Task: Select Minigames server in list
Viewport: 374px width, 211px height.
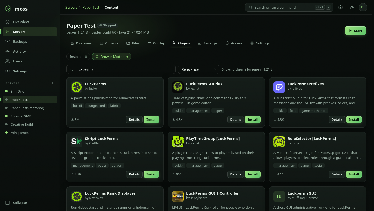Action: [x=30, y=133]
